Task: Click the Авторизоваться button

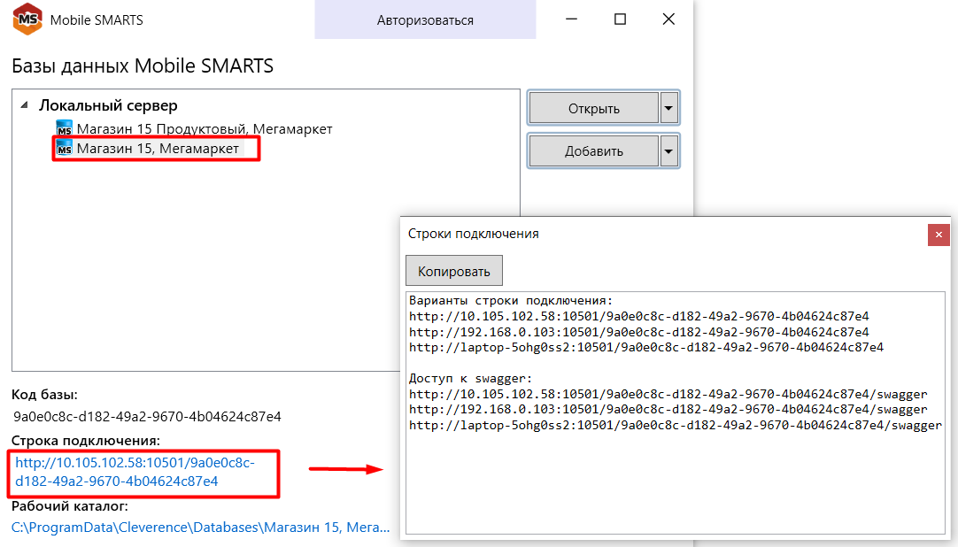Action: [x=425, y=19]
